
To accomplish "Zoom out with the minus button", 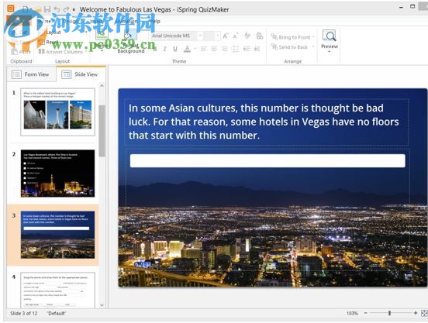I will [366, 313].
